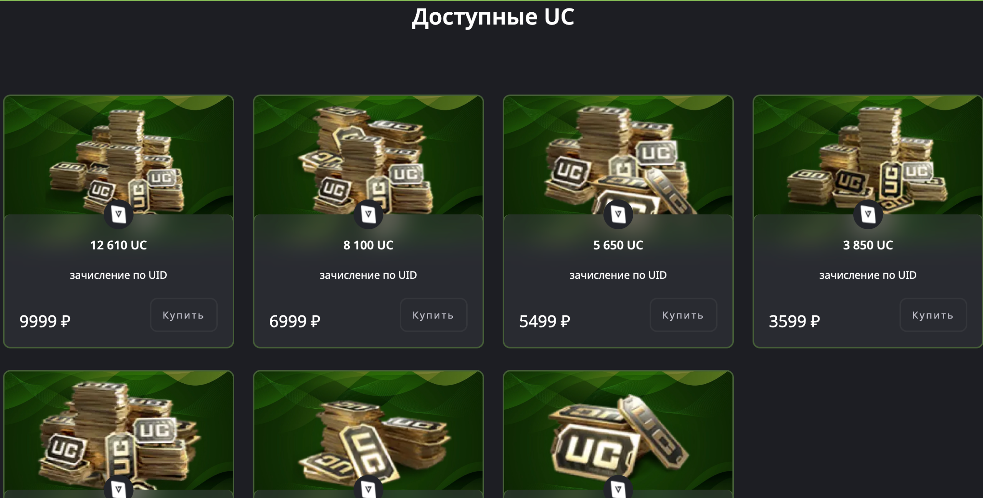Select the 12 610 UC title text
This screenshot has height=498, width=983.
[x=119, y=245]
